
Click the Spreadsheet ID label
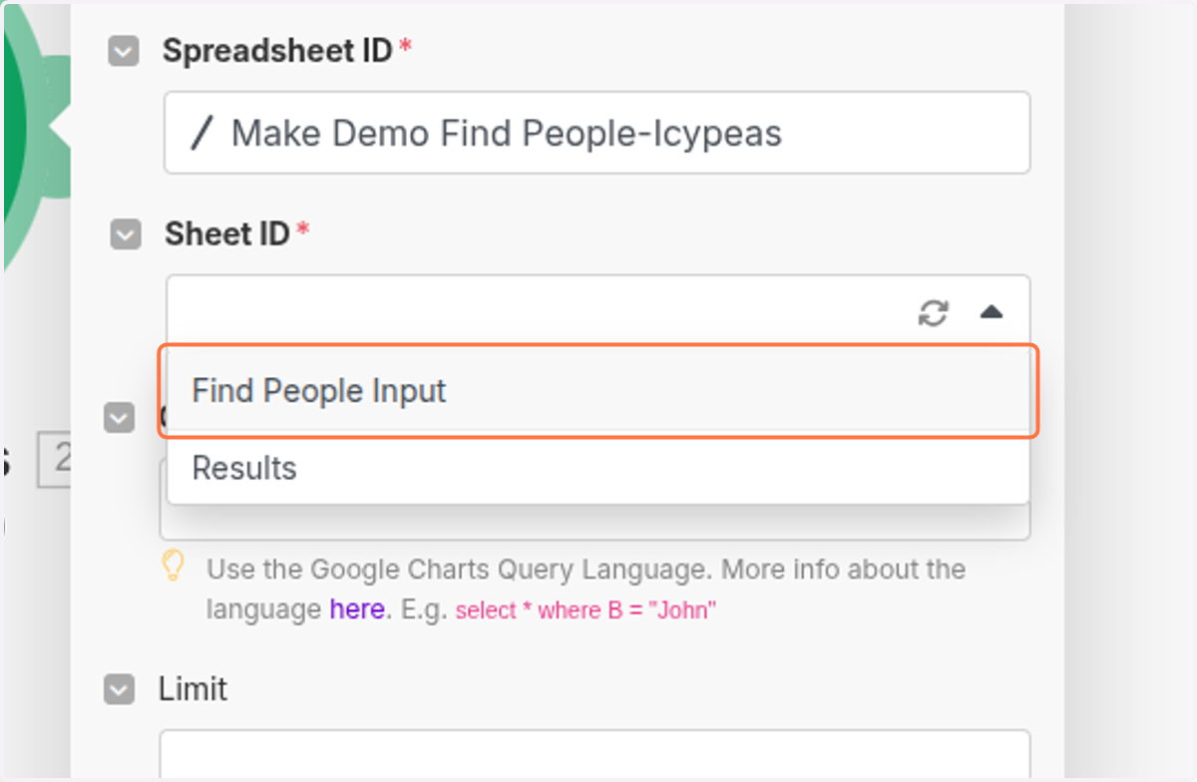tap(278, 51)
